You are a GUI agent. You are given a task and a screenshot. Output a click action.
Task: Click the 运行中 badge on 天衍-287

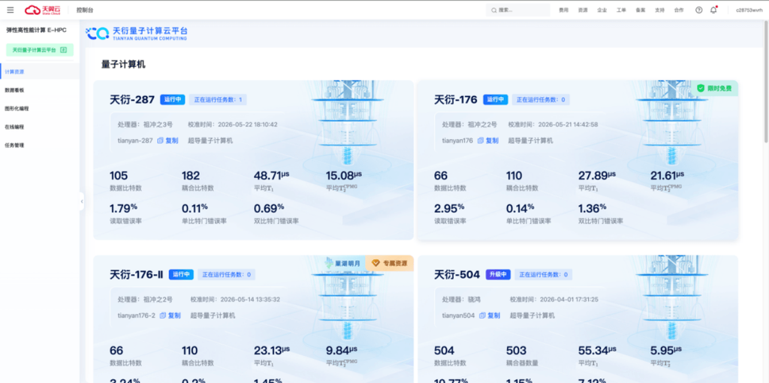(x=172, y=100)
